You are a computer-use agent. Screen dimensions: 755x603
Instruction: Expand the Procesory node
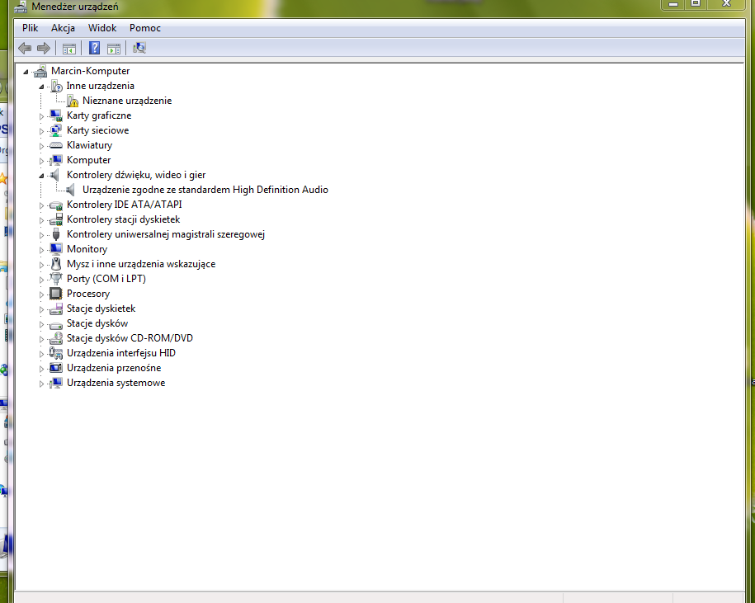(41, 294)
